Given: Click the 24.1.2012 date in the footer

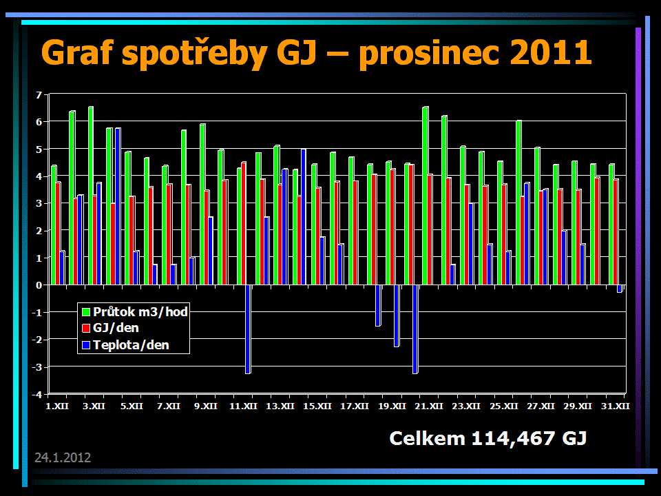Looking at the screenshot, I should tap(63, 457).
